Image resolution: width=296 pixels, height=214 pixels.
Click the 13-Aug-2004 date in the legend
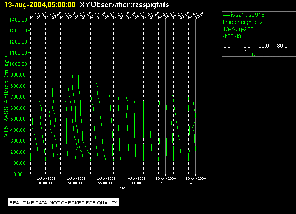[x=240, y=29]
